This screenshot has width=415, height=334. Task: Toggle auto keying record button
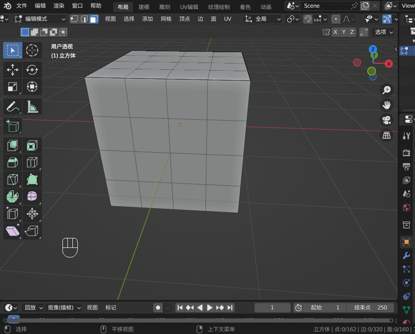tap(158, 308)
